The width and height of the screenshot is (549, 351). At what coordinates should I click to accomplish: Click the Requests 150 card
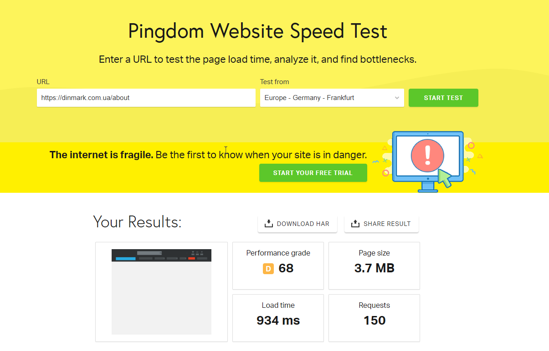pos(374,317)
